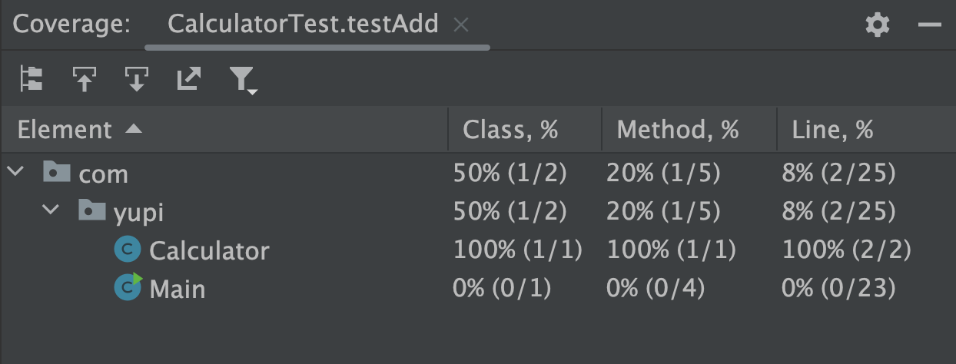
Task: Click the com package folder icon
Action: [55, 172]
